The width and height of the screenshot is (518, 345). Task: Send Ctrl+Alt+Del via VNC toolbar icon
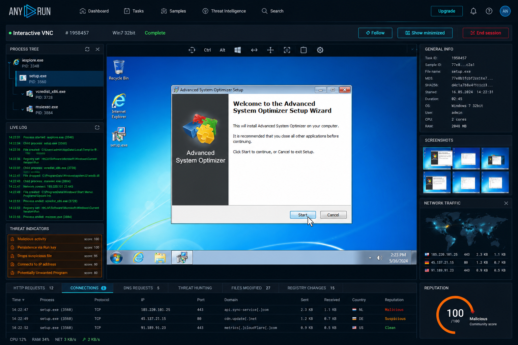pos(192,50)
